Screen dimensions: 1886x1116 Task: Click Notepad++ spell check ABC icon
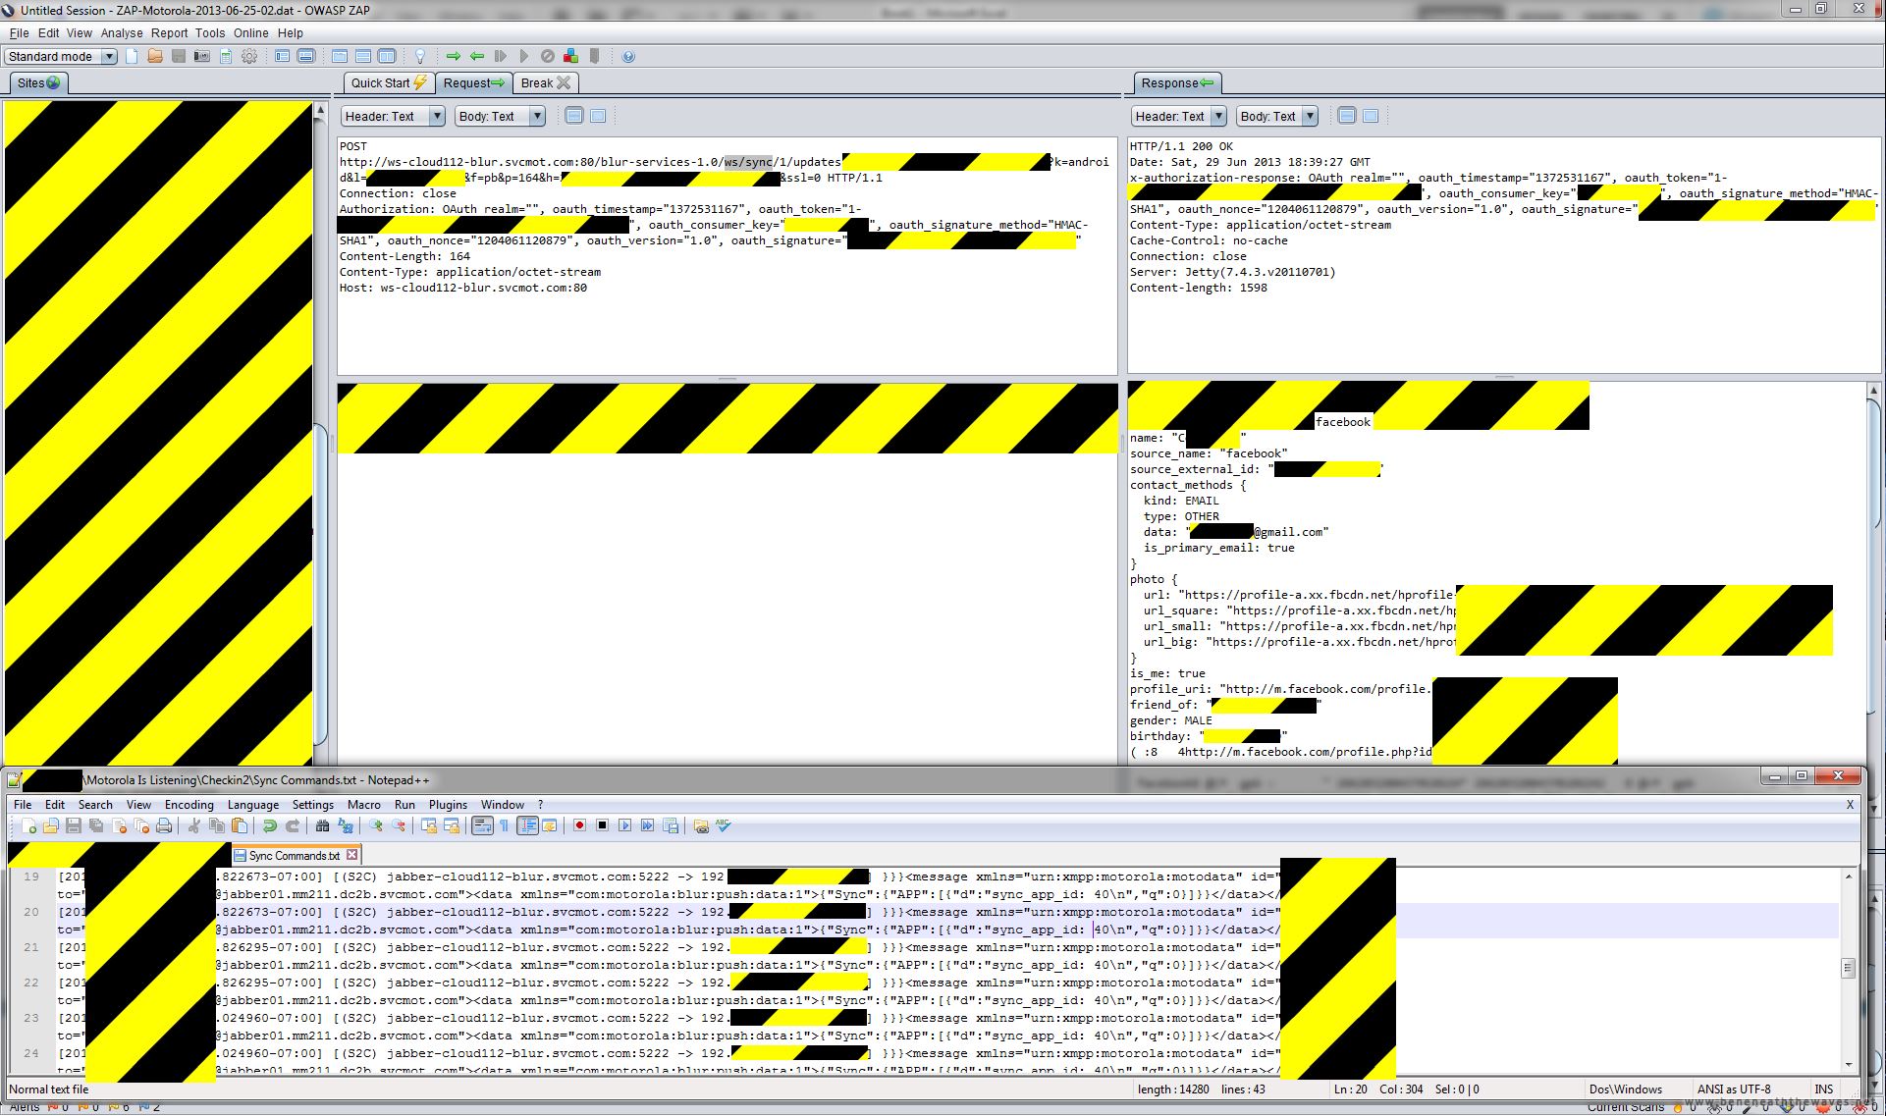click(x=724, y=826)
